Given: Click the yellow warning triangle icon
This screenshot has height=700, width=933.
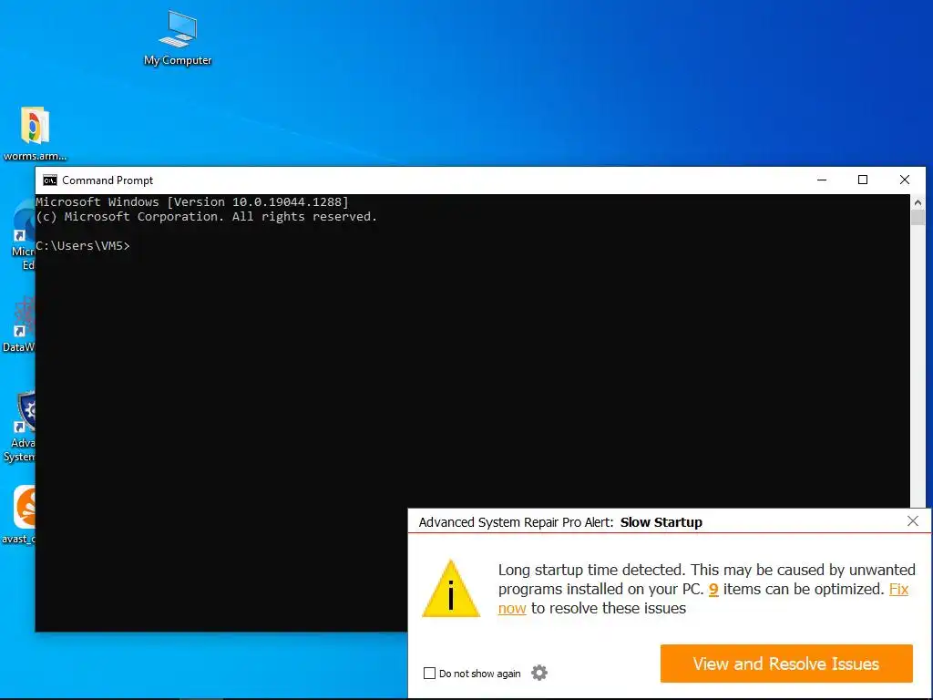Looking at the screenshot, I should 451,589.
